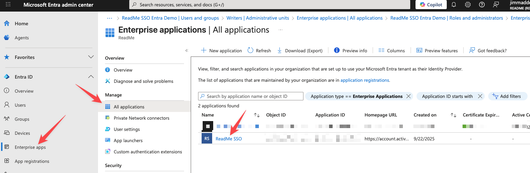Viewport: 530px width, 173px height.
Task: Click the application registrations link
Action: 365,80
